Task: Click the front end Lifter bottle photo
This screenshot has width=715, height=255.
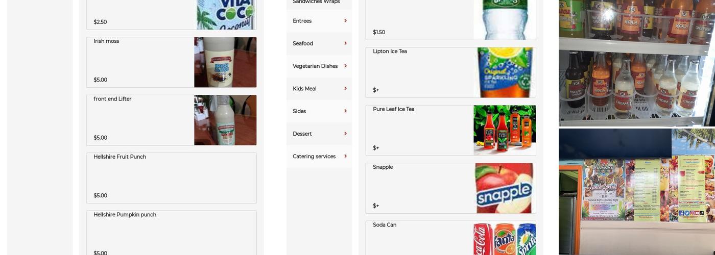Action: [x=225, y=120]
